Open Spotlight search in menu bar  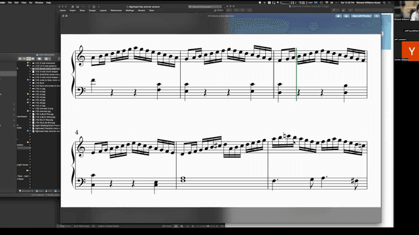click(384, 3)
